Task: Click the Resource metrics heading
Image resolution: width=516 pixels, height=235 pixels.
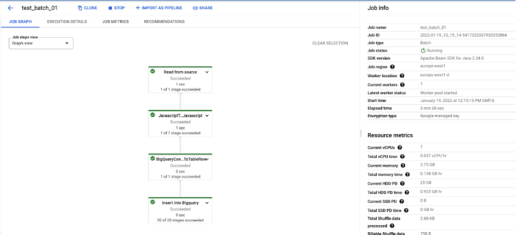Action: [390, 135]
